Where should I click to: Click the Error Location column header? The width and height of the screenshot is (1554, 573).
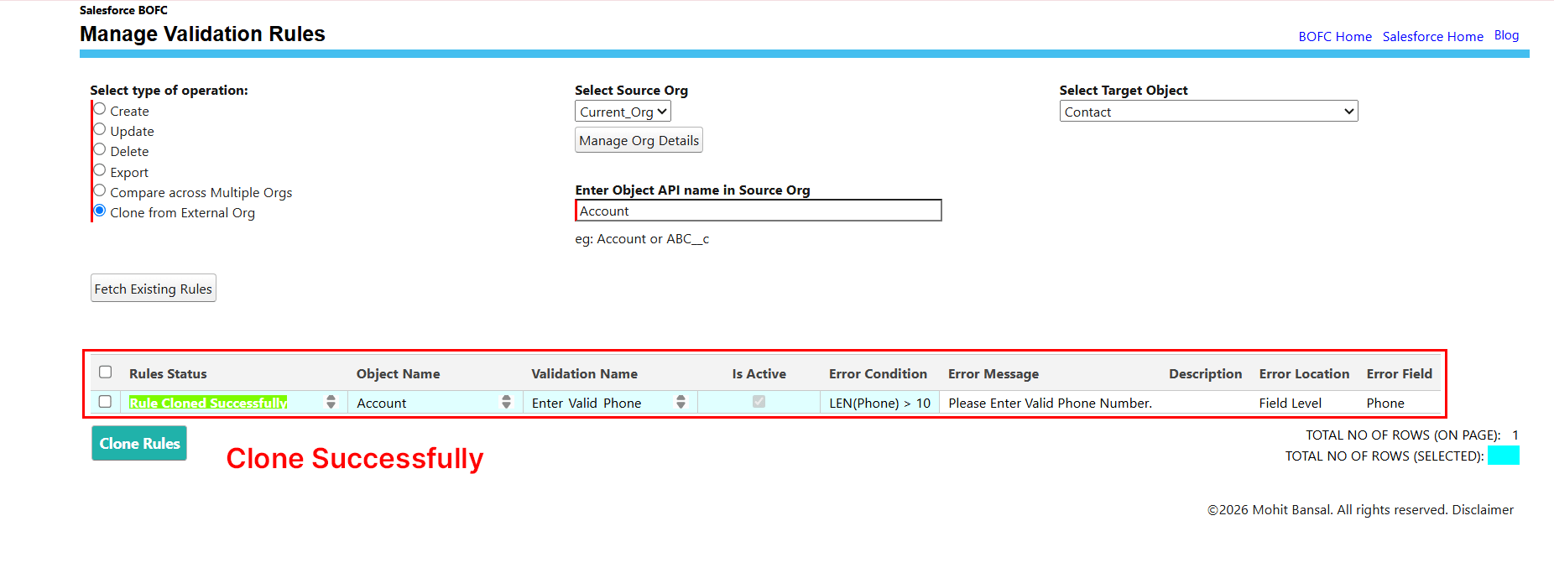(x=1304, y=374)
